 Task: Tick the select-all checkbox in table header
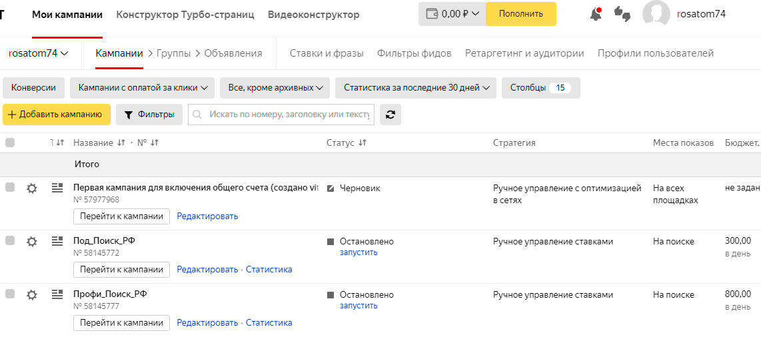click(x=10, y=143)
